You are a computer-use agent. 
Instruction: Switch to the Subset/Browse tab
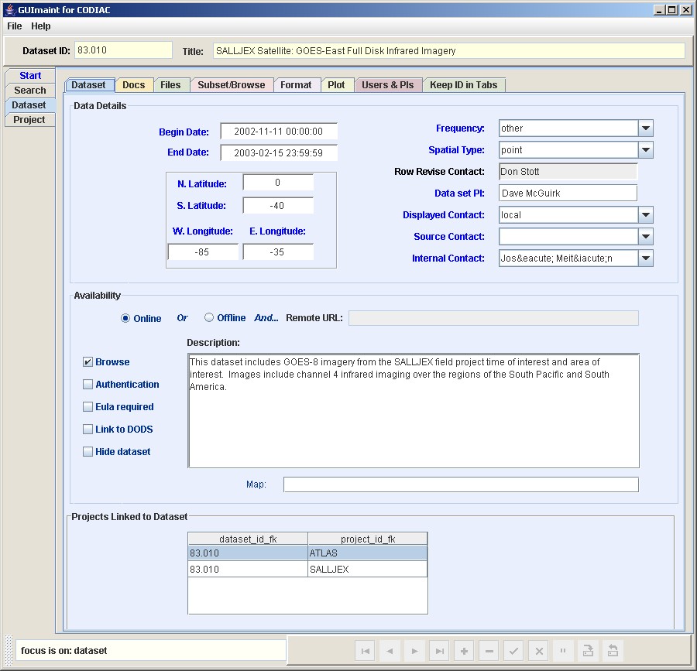click(x=231, y=85)
